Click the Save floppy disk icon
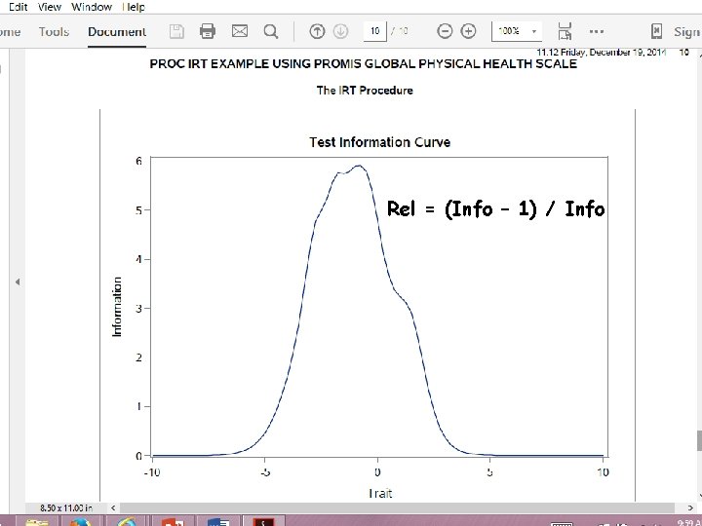 click(176, 31)
